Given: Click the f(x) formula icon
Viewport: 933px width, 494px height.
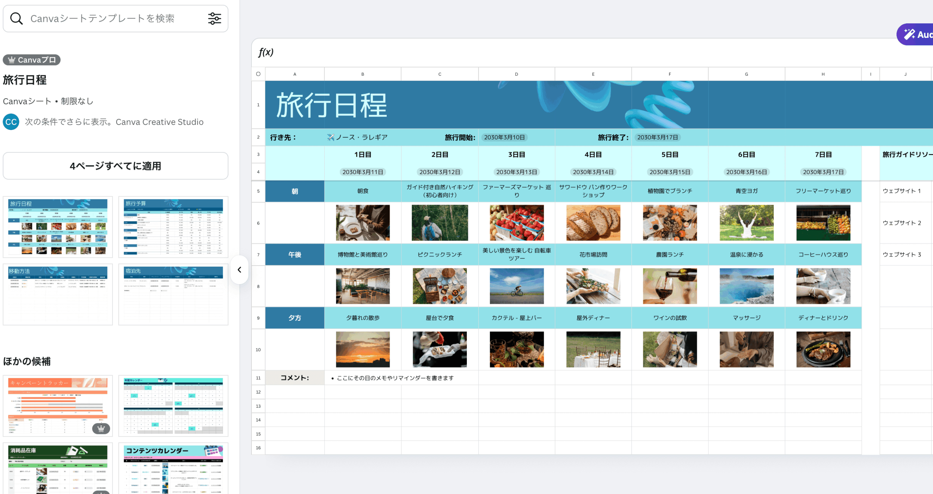Looking at the screenshot, I should click(266, 52).
